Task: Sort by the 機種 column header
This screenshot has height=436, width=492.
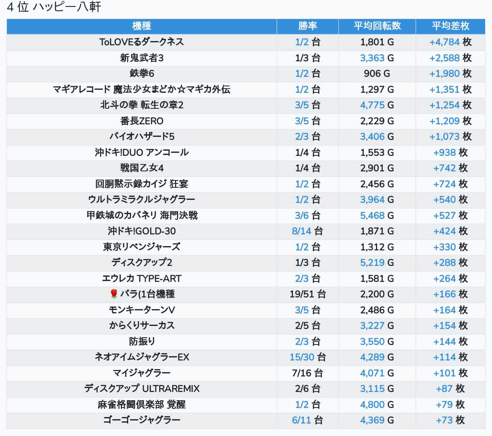Action: click(x=142, y=26)
